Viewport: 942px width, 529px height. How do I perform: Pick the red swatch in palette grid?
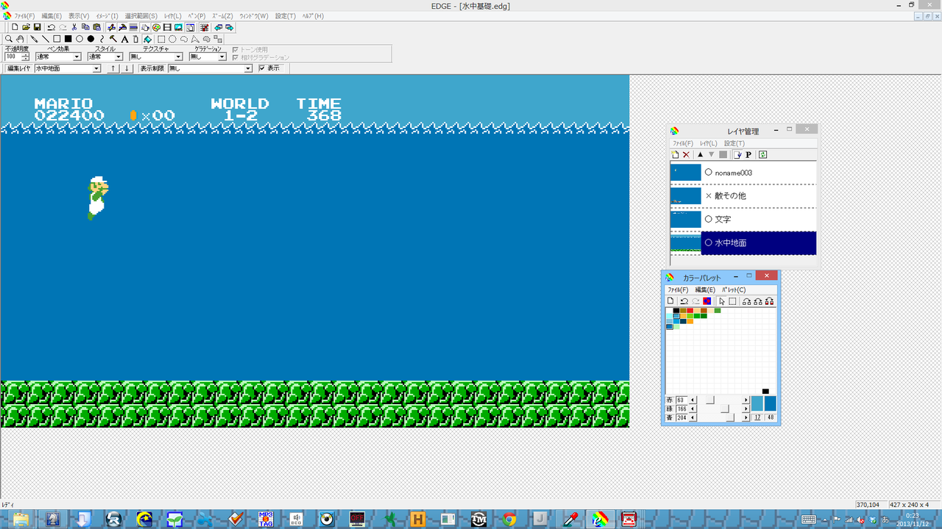(x=690, y=311)
